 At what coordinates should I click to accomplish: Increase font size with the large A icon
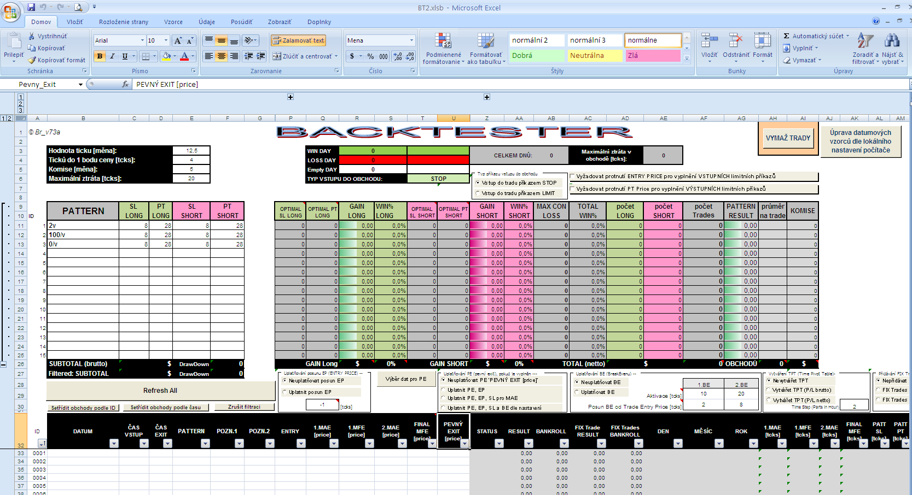(x=178, y=40)
